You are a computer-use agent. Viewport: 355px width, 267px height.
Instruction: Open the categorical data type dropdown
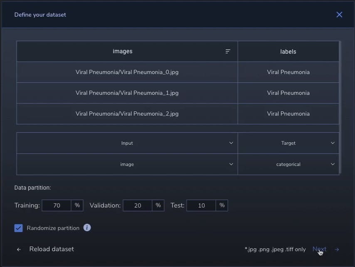click(x=288, y=164)
